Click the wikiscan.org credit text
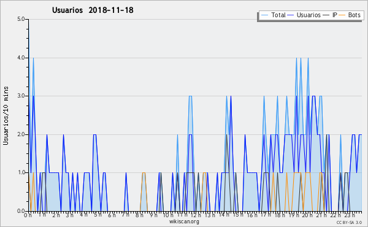 point(184,221)
